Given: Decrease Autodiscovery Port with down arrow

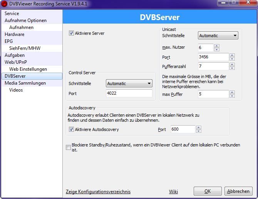Looking at the screenshot, I should tap(198, 131).
